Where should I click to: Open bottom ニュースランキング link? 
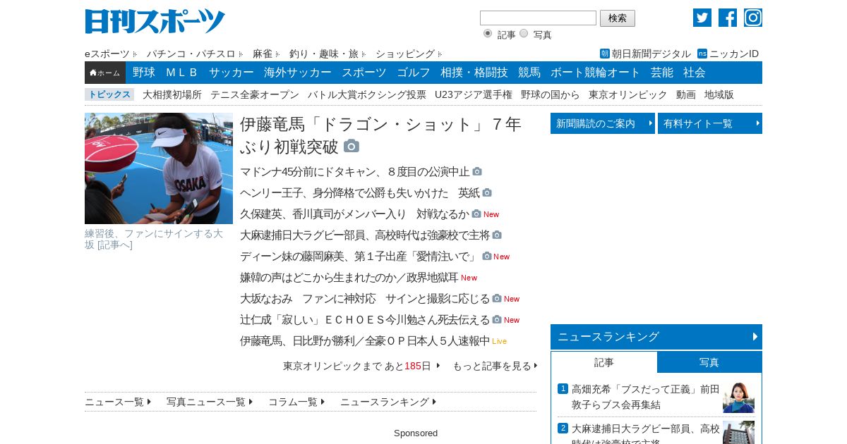coord(388,402)
